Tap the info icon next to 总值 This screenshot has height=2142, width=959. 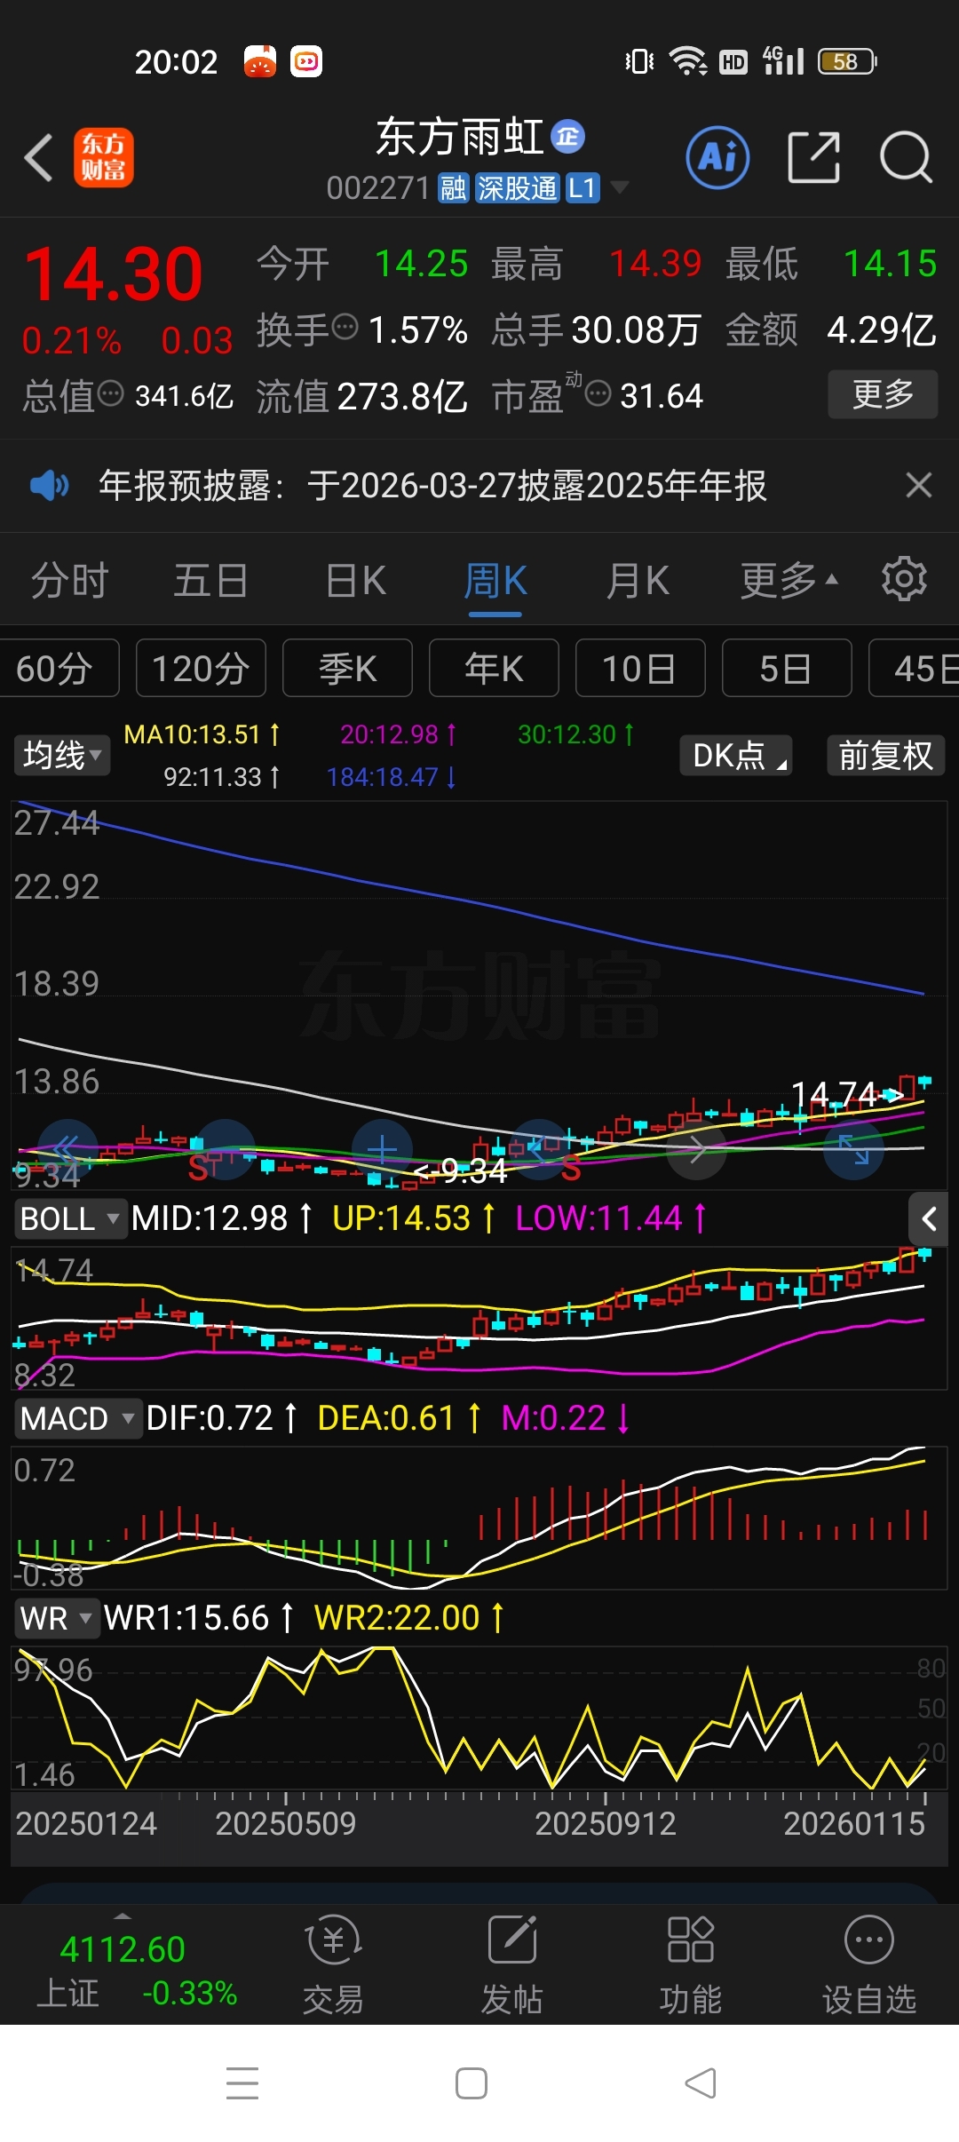[110, 393]
